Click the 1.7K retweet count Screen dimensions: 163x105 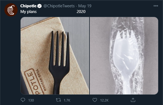67,100
